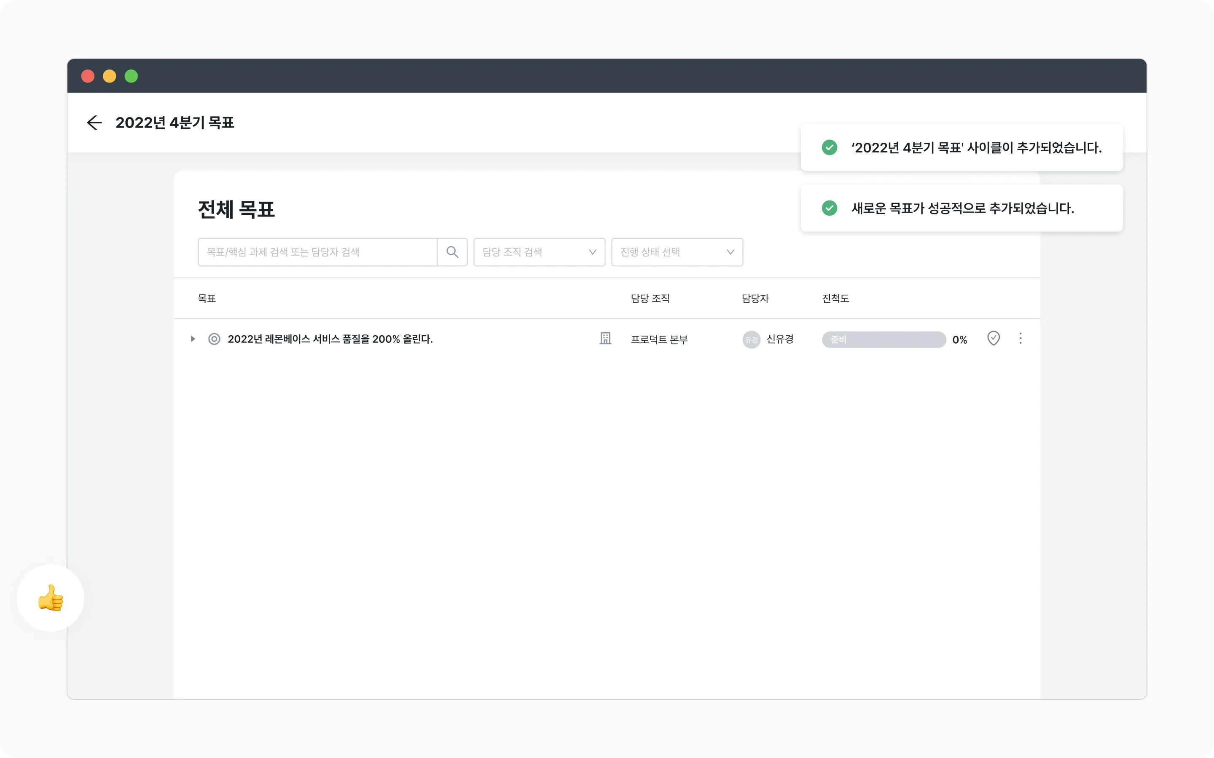Click the 프로덕트 본부 organization cell
The height and width of the screenshot is (758, 1214).
tap(659, 339)
